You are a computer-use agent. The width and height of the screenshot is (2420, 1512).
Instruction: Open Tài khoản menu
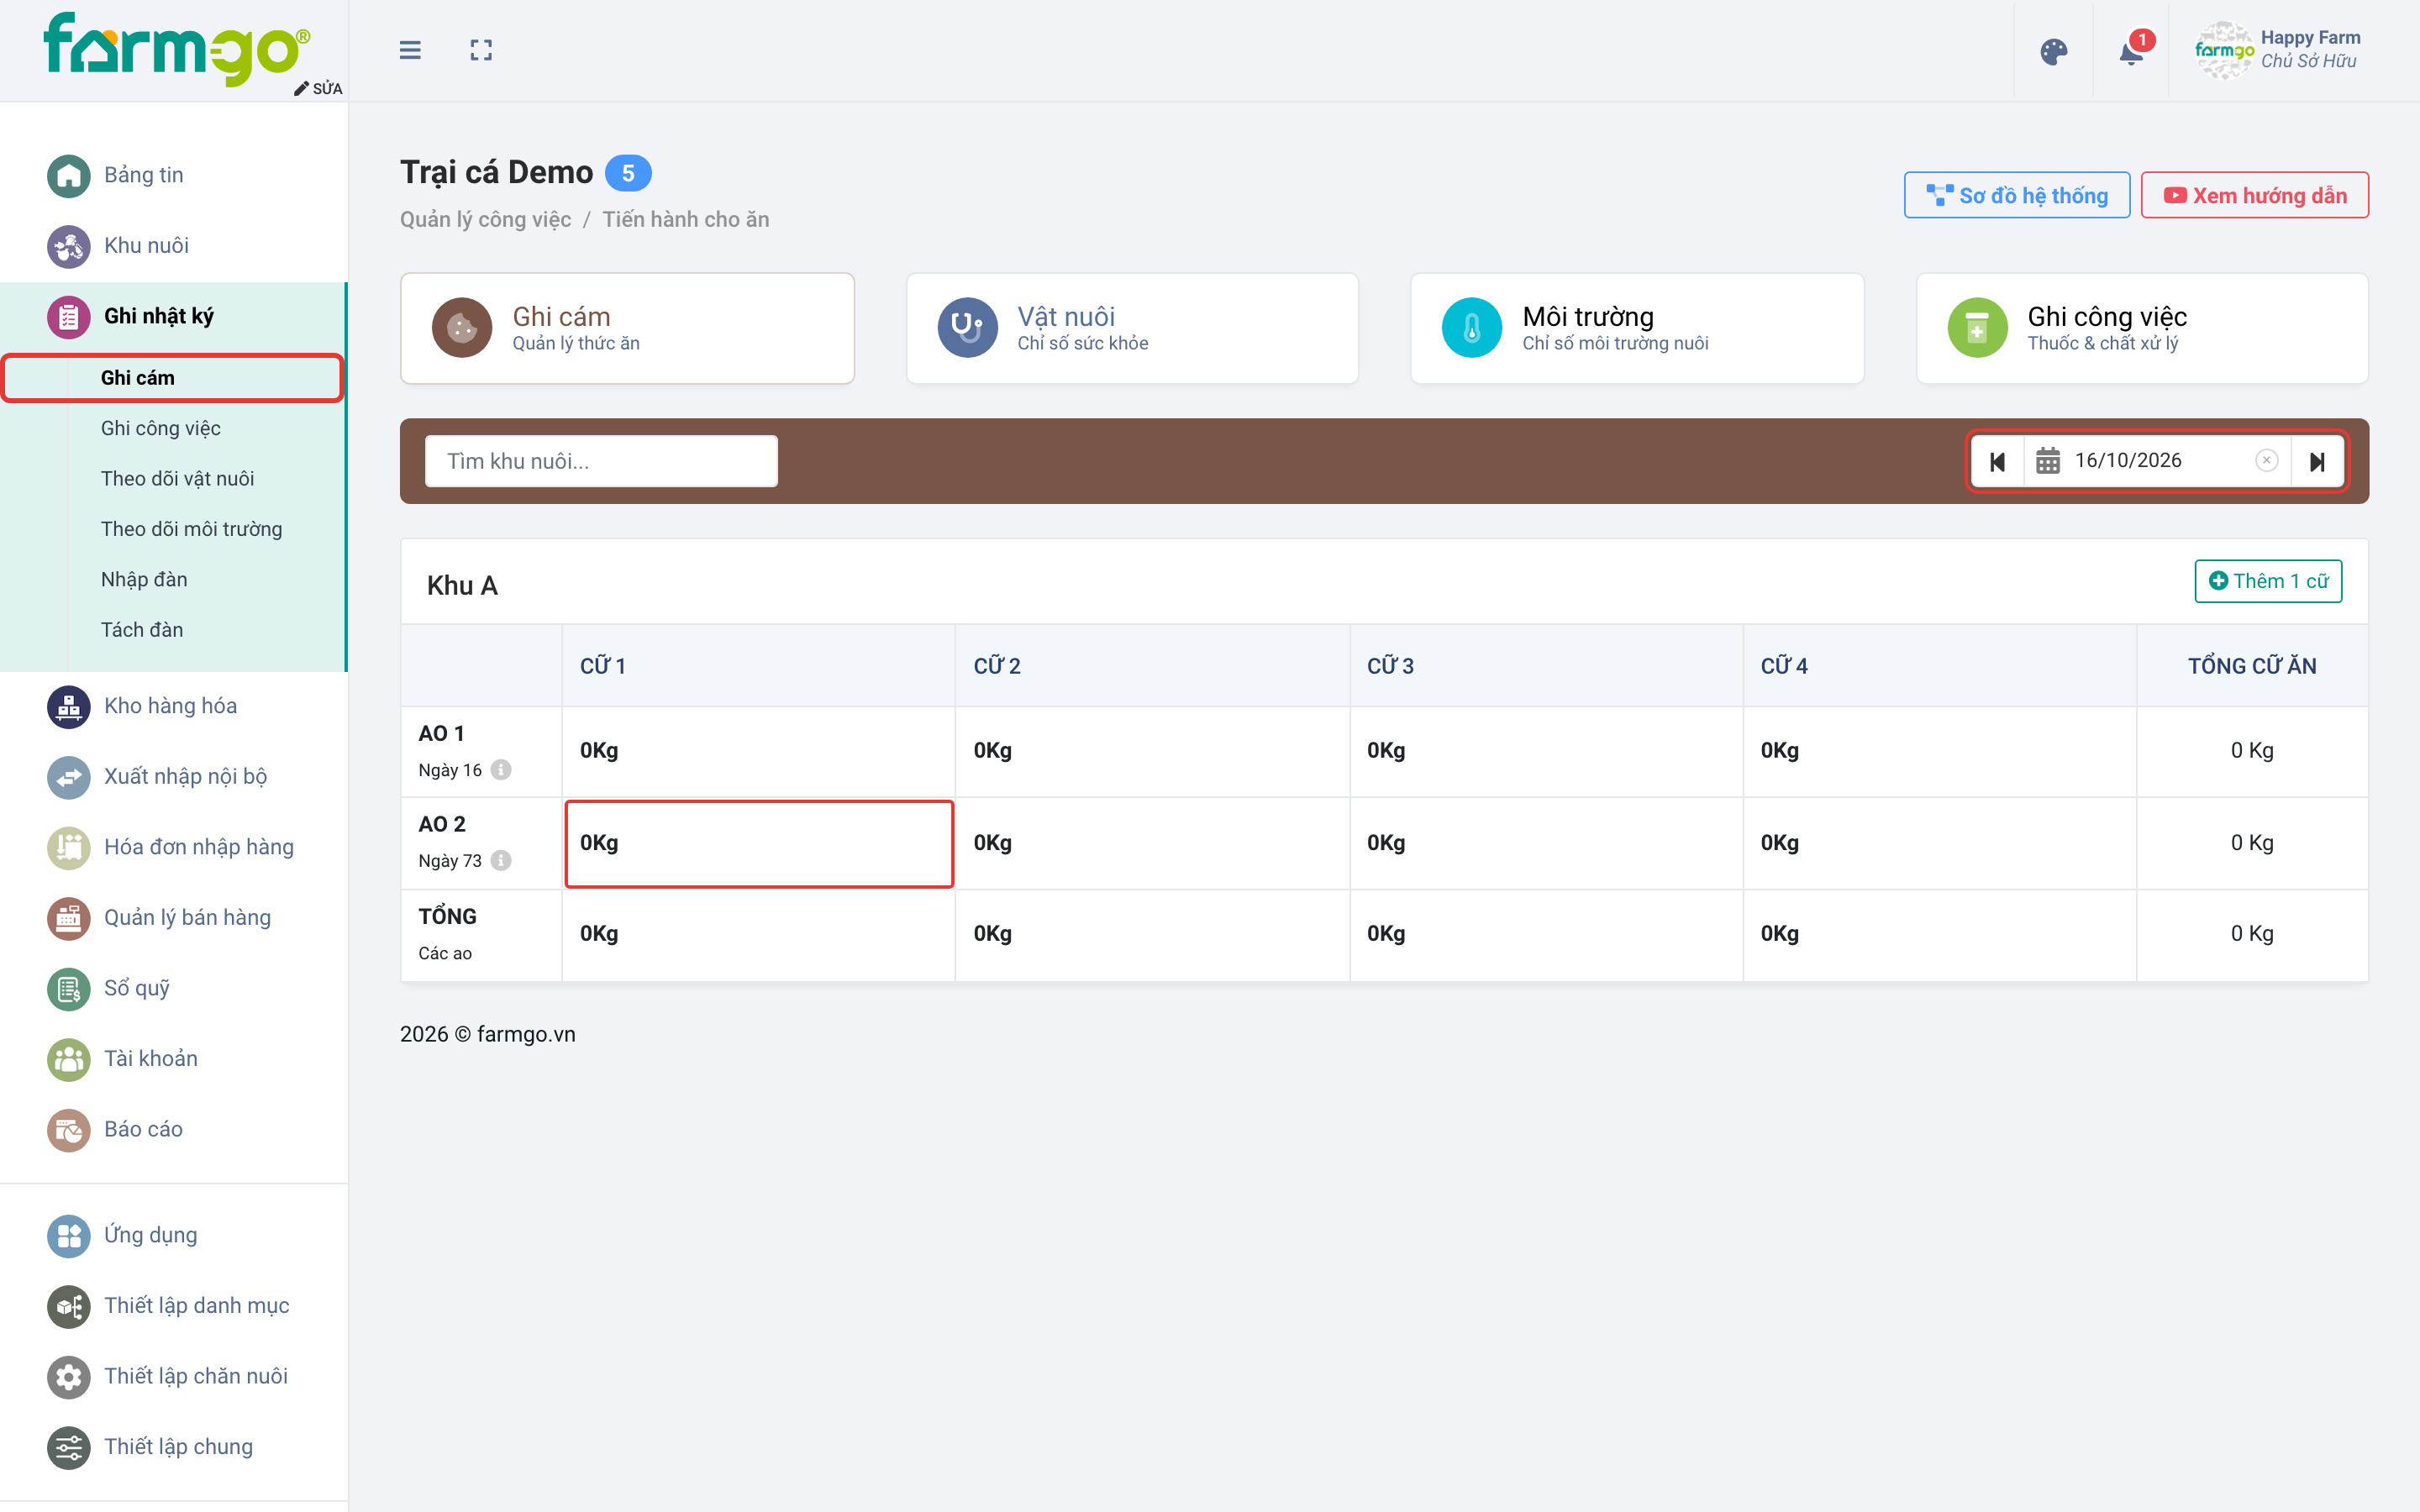coord(174,1058)
